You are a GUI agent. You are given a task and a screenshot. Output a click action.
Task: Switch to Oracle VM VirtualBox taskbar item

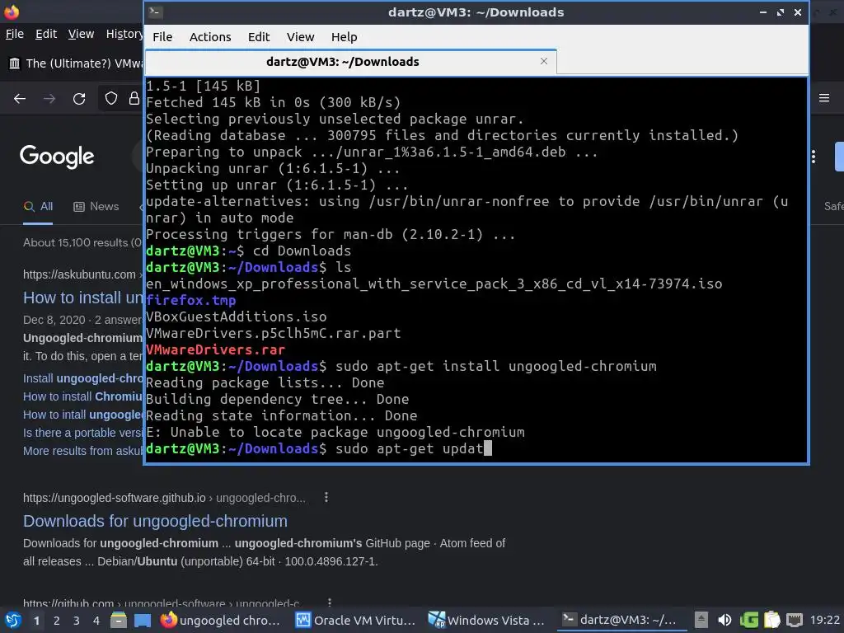coord(356,620)
